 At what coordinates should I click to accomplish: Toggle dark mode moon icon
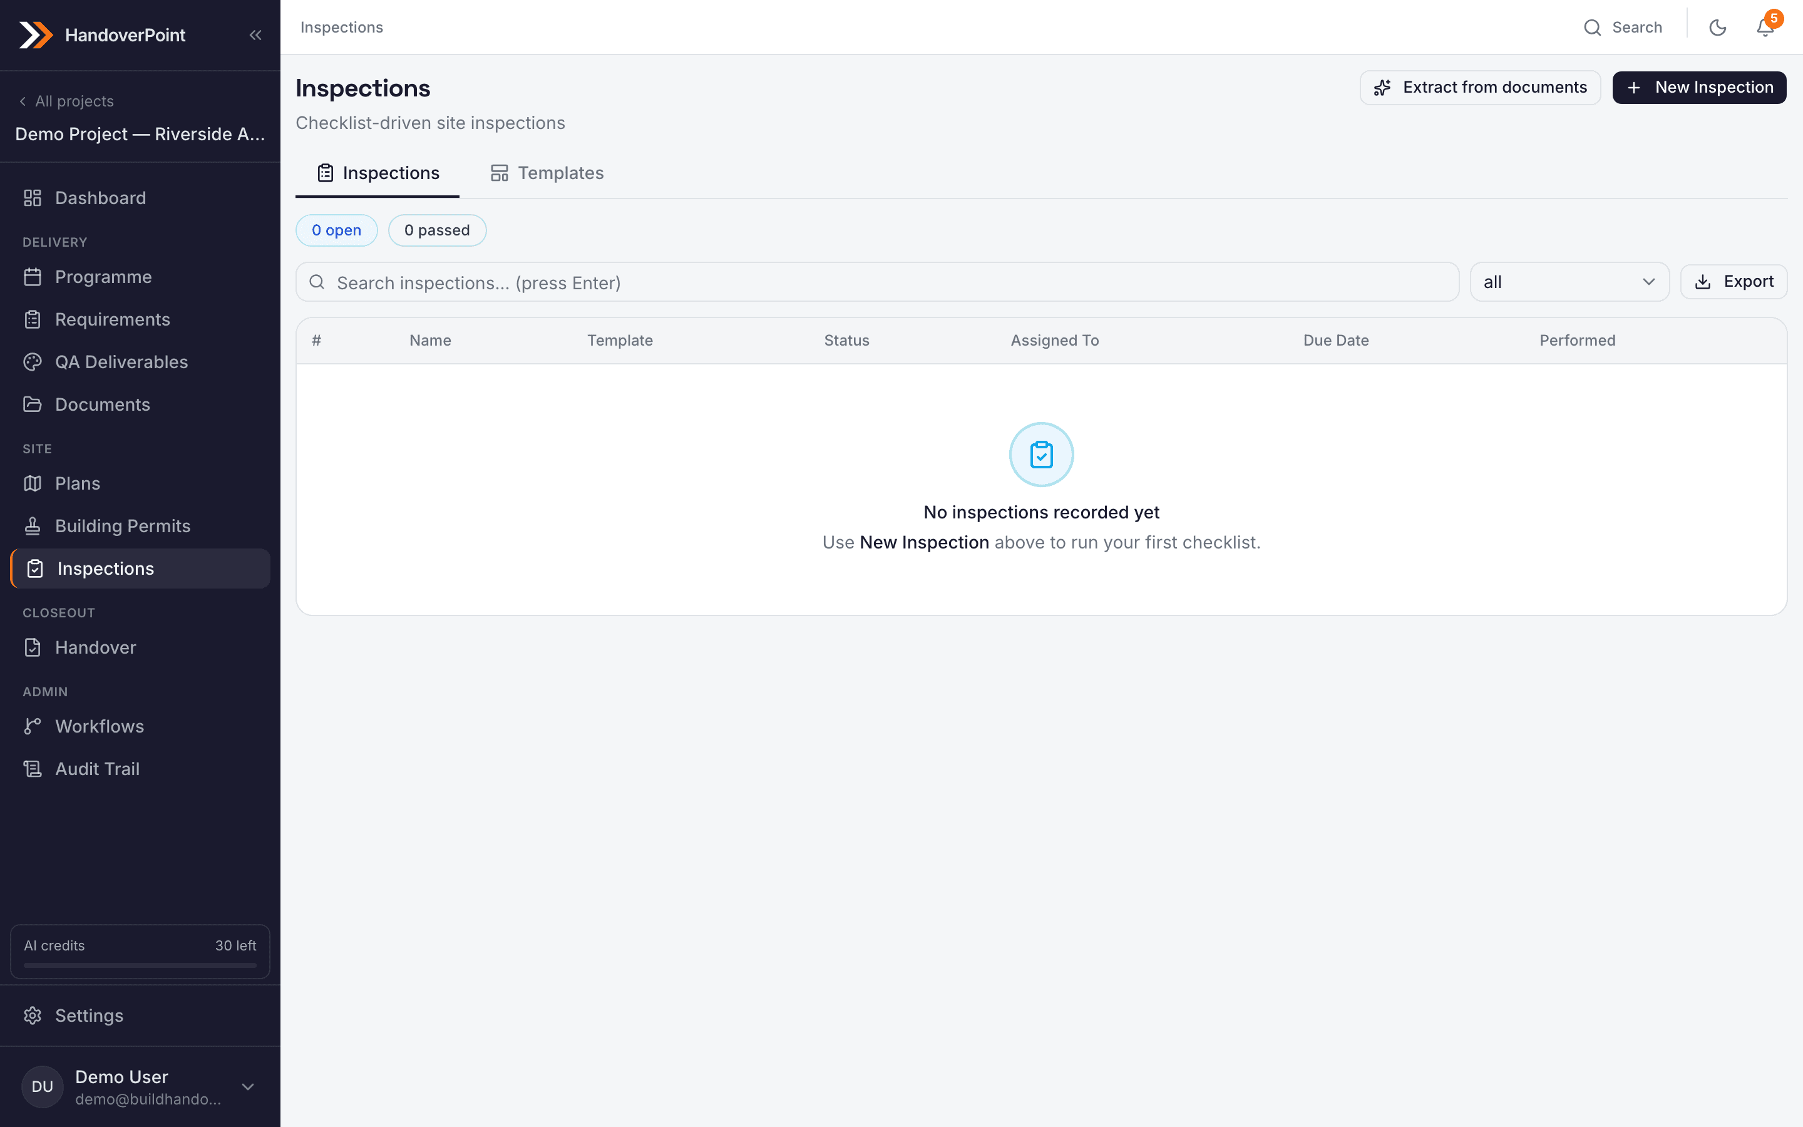pyautogui.click(x=1717, y=28)
